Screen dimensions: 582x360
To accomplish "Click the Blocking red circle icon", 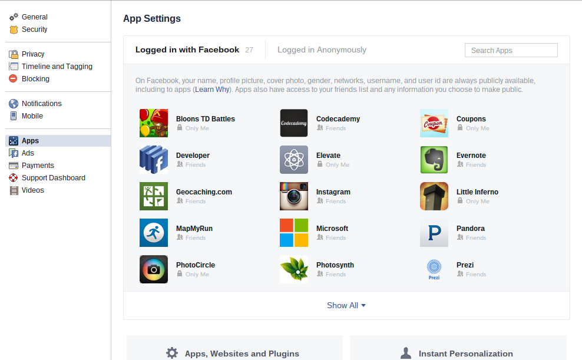I will 13,79.
